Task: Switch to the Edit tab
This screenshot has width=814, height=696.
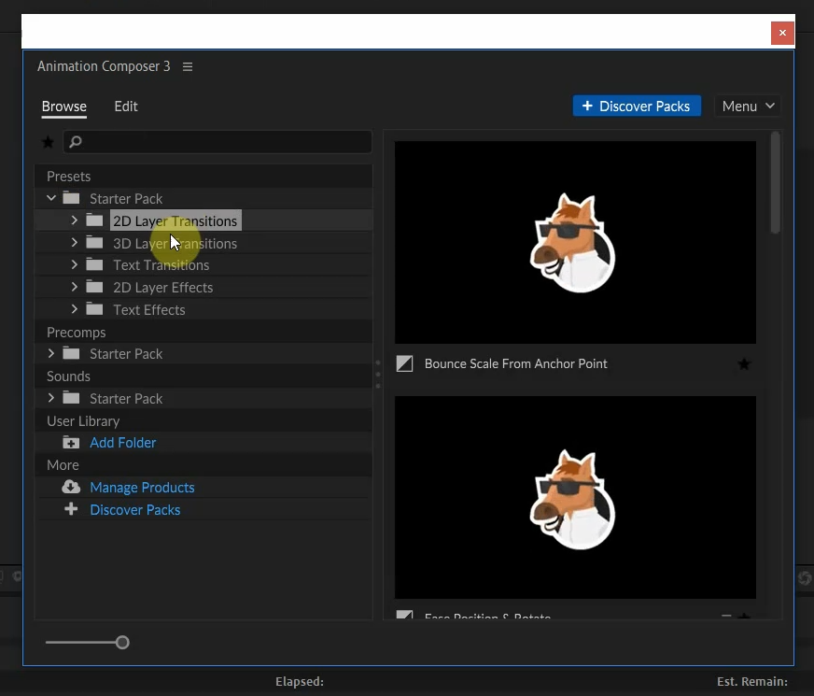Action: [125, 106]
